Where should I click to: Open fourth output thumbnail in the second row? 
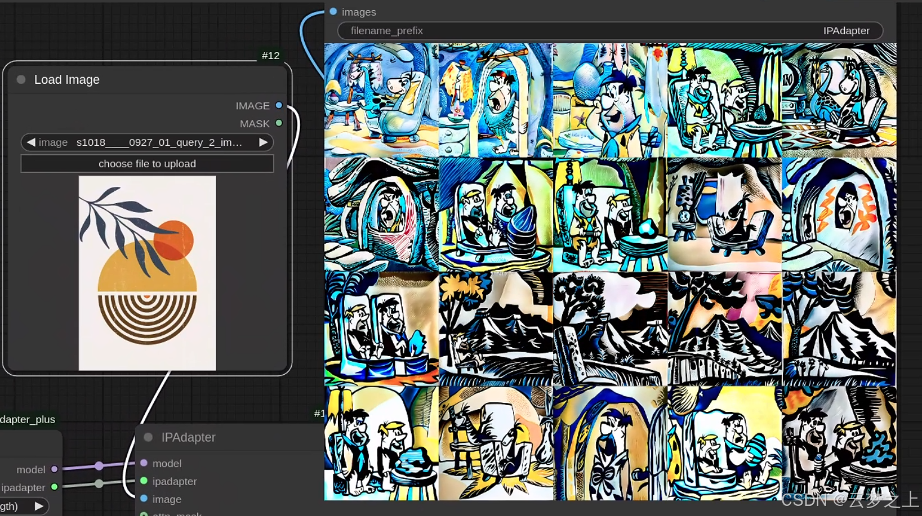coord(724,214)
